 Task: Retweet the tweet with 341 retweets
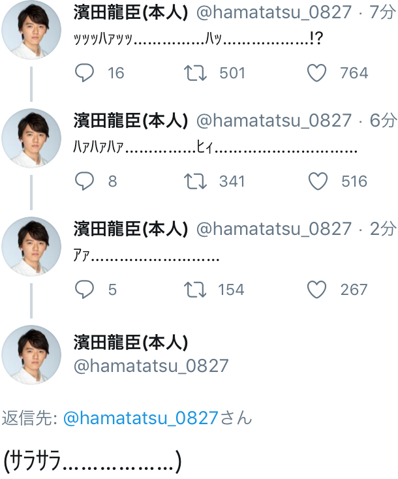click(196, 181)
